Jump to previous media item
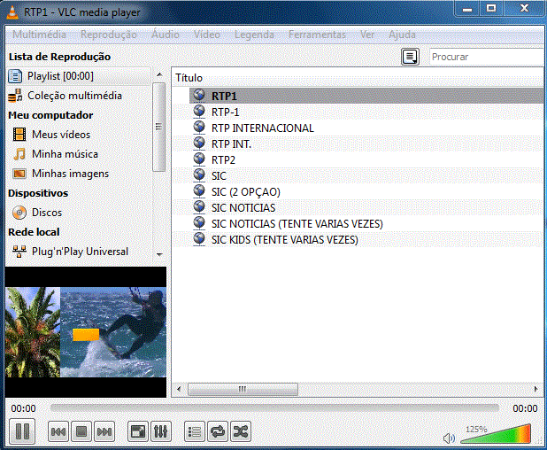547x450 pixels. point(58,431)
